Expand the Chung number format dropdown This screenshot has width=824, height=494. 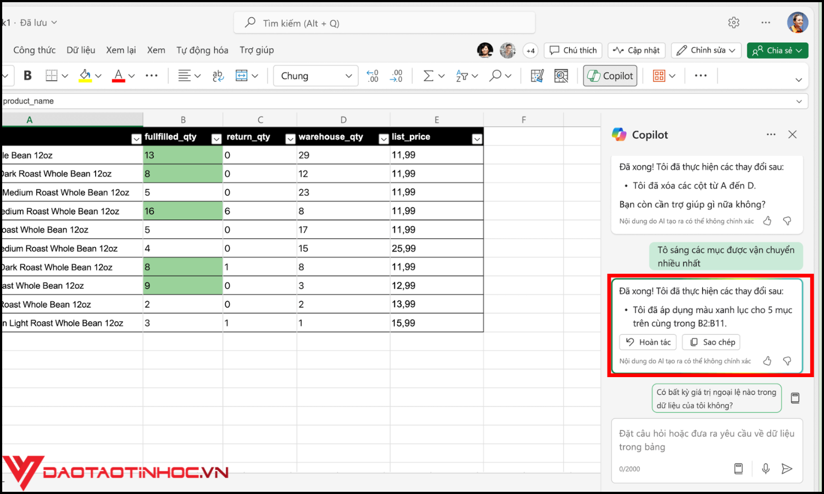pos(348,76)
